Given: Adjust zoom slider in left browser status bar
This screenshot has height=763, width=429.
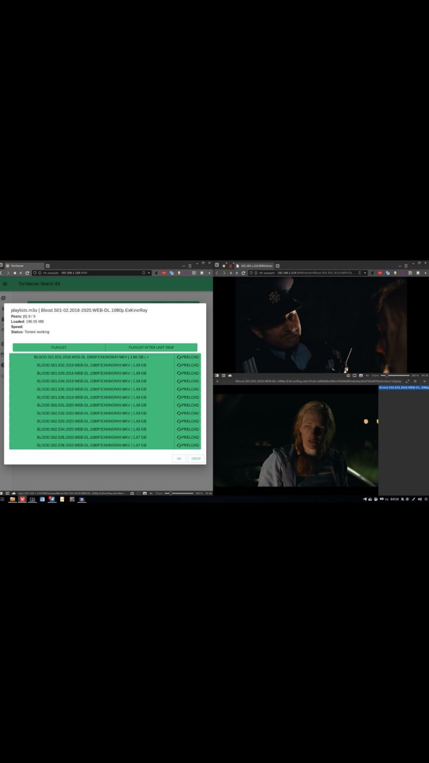Looking at the screenshot, I should (x=179, y=493).
